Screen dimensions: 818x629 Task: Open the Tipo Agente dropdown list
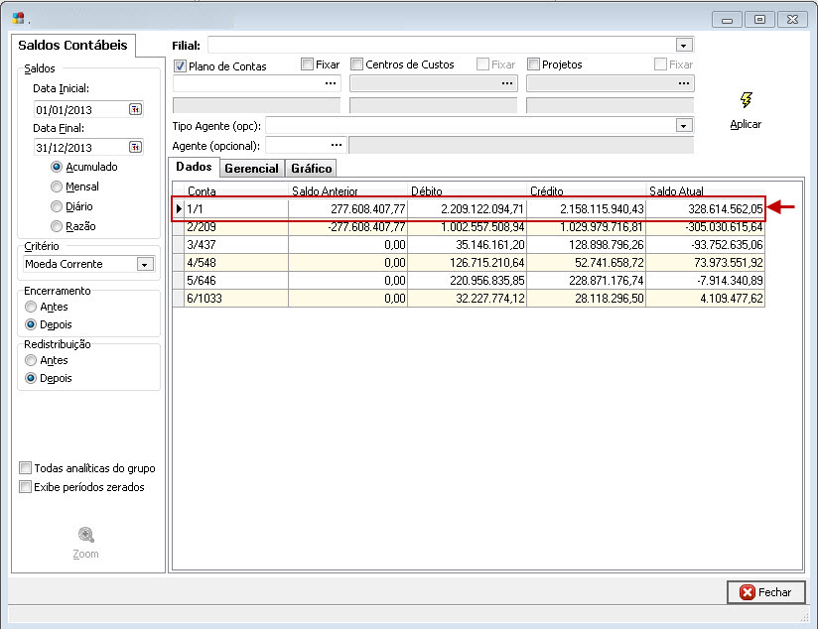coord(683,126)
